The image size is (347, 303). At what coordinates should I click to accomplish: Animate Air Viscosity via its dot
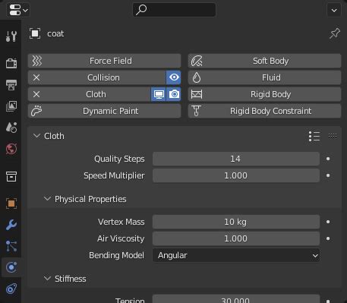(328, 238)
